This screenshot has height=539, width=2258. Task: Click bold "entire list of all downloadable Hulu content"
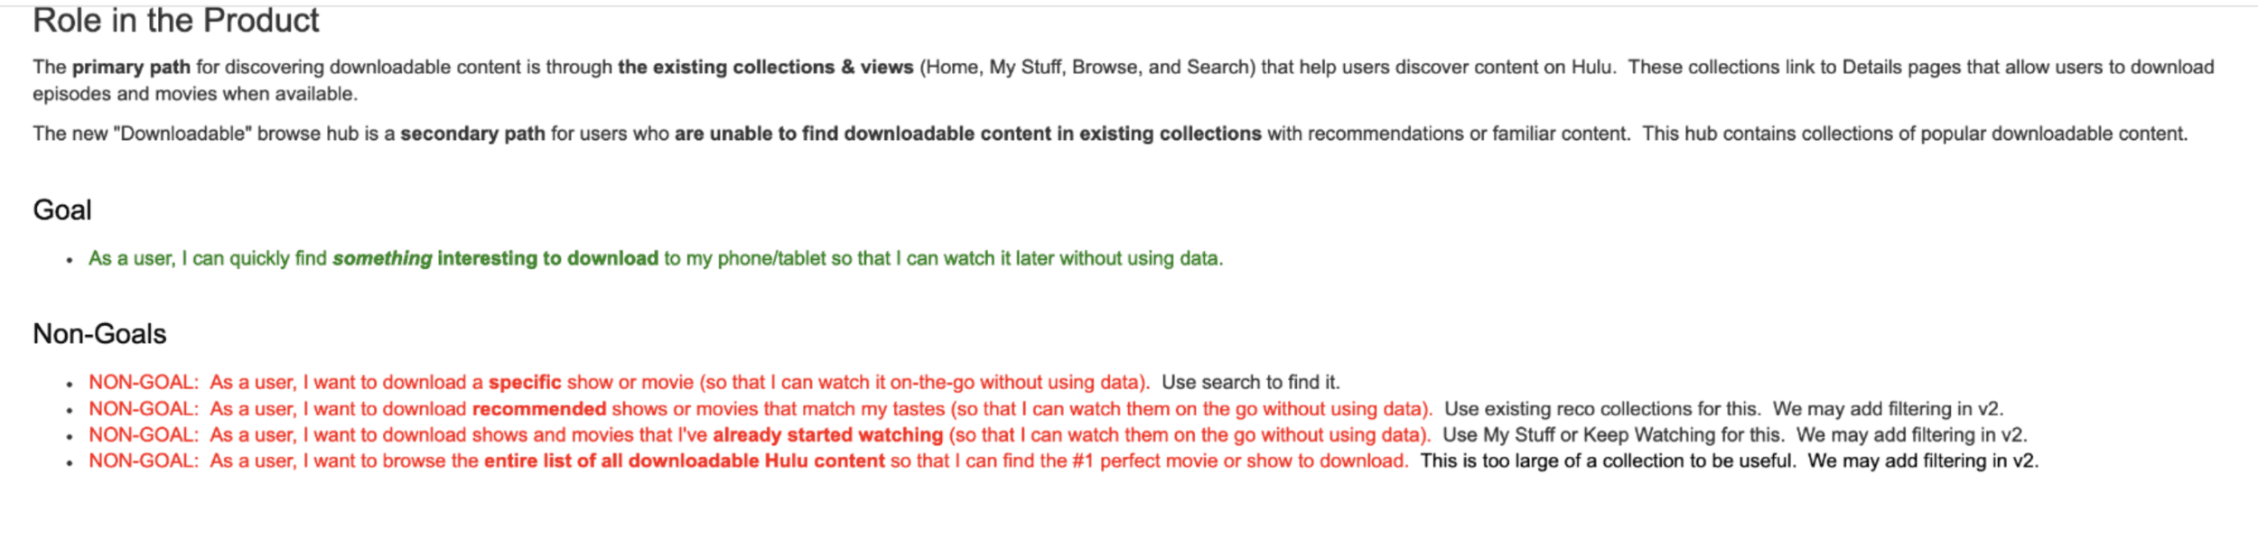tap(684, 461)
